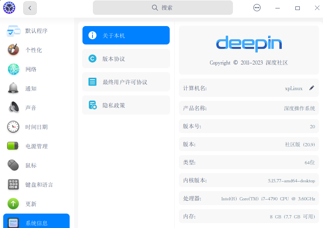323x228 pixels.
Task: Click the 内存 label
Action: pyautogui.click(x=189, y=216)
